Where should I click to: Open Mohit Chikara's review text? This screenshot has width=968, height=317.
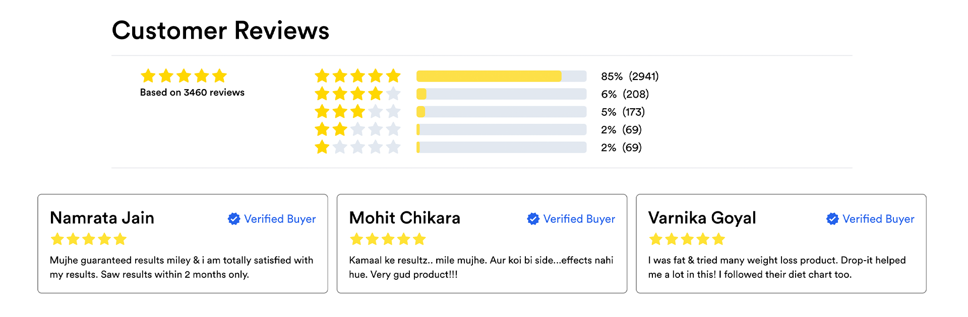pyautogui.click(x=481, y=267)
